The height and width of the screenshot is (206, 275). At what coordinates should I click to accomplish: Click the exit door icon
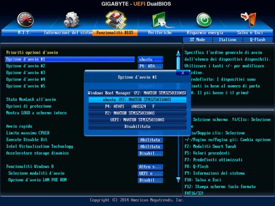[249, 20]
